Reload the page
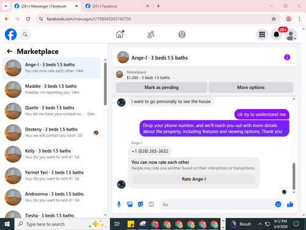The height and width of the screenshot is (230, 306). click(28, 19)
